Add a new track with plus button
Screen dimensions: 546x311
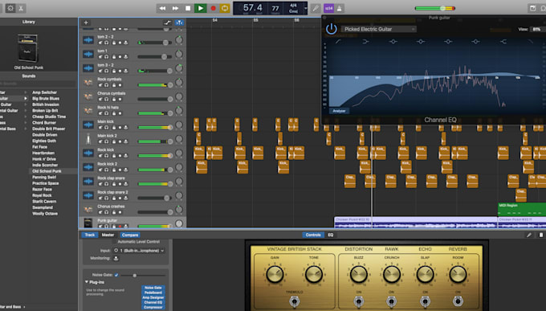86,23
